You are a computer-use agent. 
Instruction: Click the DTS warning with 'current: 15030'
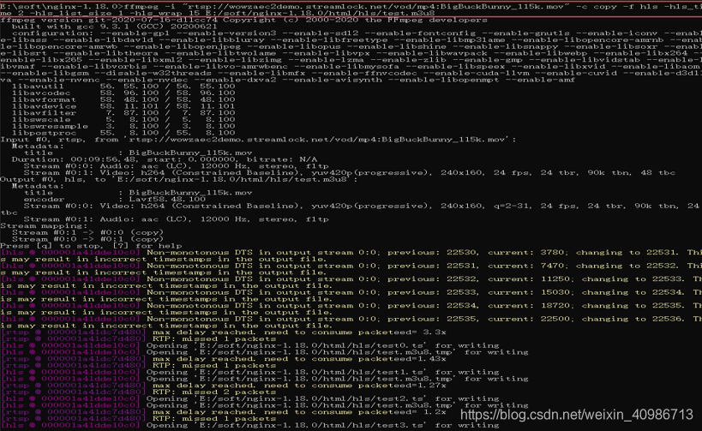tap(351, 296)
